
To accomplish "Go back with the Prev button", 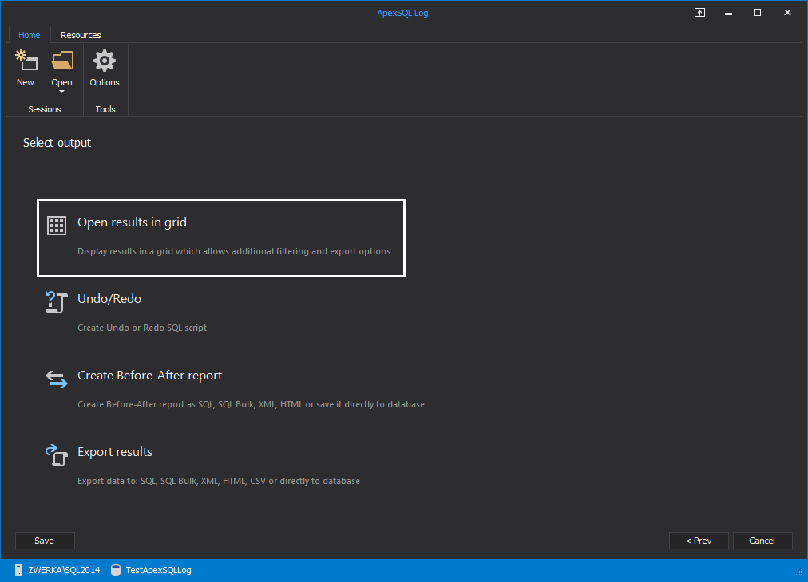I will [699, 541].
